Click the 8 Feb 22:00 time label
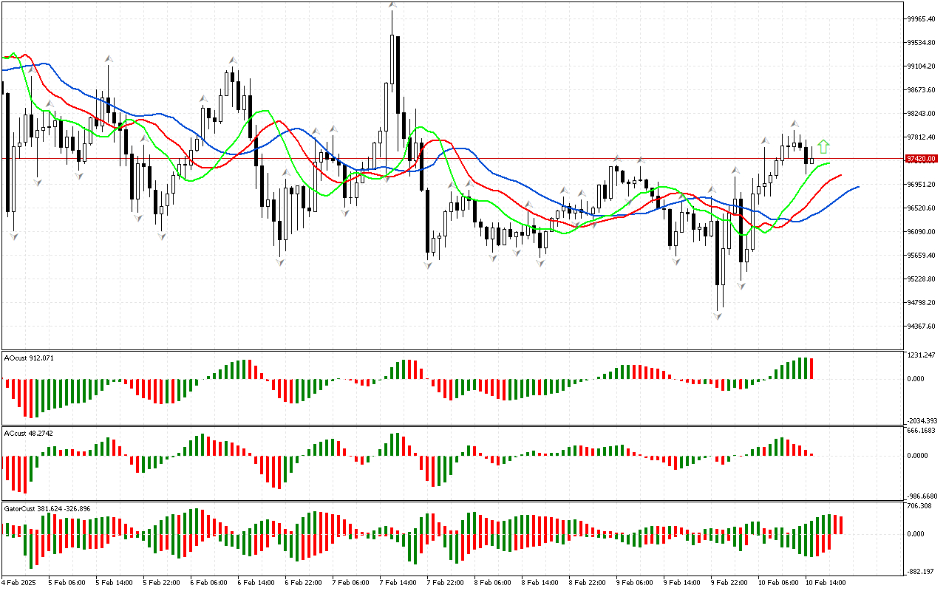The image size is (946, 591). (588, 582)
